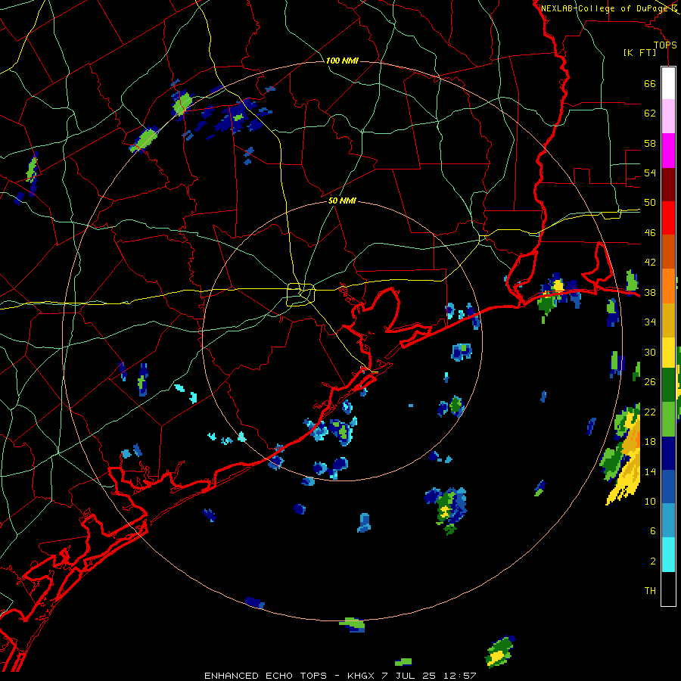Image resolution: width=681 pixels, height=681 pixels.
Task: Select the 62 value on the scale
Action: tap(650, 113)
